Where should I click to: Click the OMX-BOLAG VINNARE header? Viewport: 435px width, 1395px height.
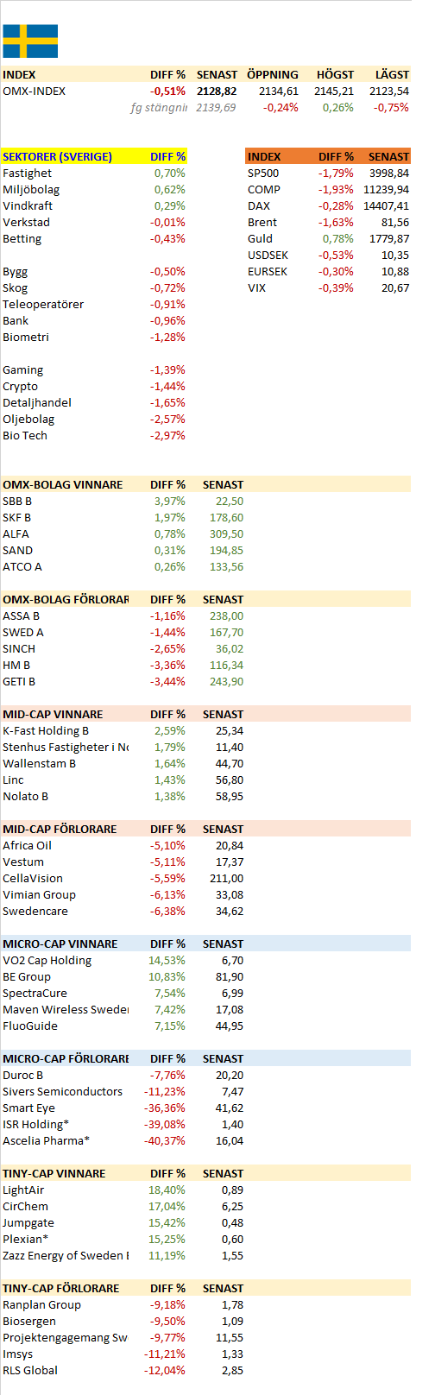62,484
